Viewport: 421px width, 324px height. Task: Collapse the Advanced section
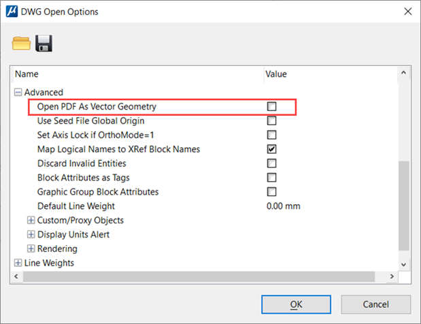tap(18, 93)
